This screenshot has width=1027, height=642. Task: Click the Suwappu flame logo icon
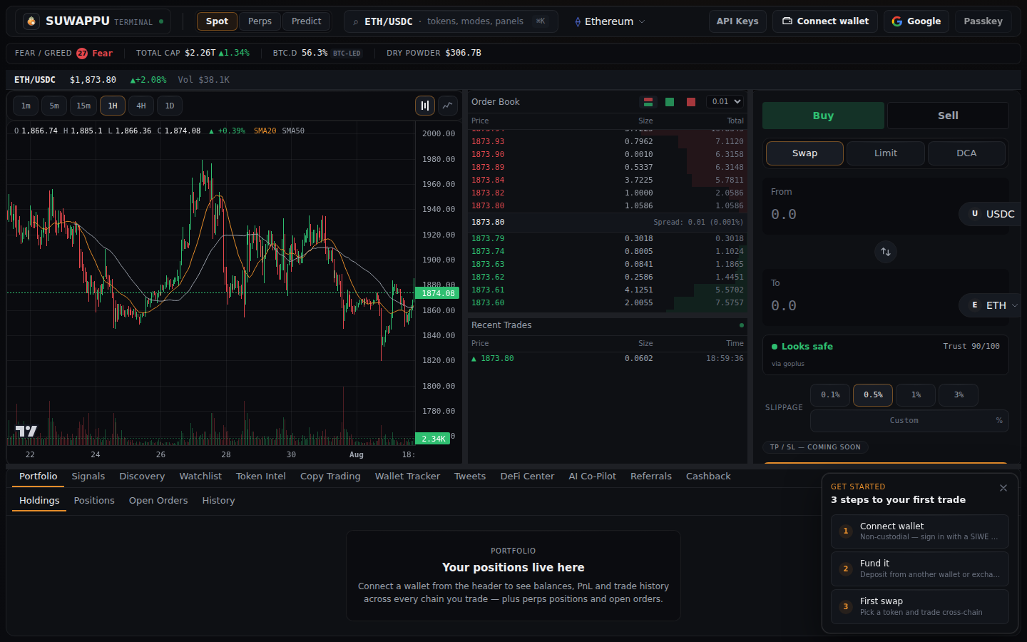point(31,21)
